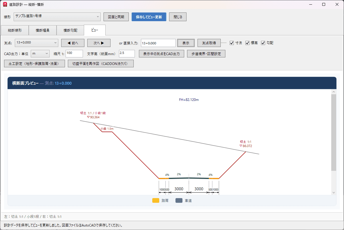Click the 車道 gray legend swatch
Viewport: 344px width, 230px height.
[179, 201]
